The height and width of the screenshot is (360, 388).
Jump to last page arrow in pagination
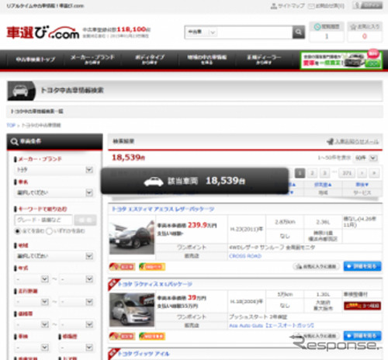tap(374, 173)
